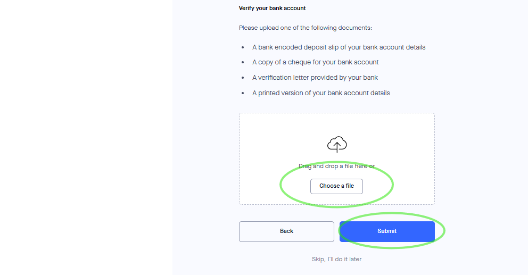Click the bullet before the cheque item
Screen dimensions: 528x275
coord(243,62)
